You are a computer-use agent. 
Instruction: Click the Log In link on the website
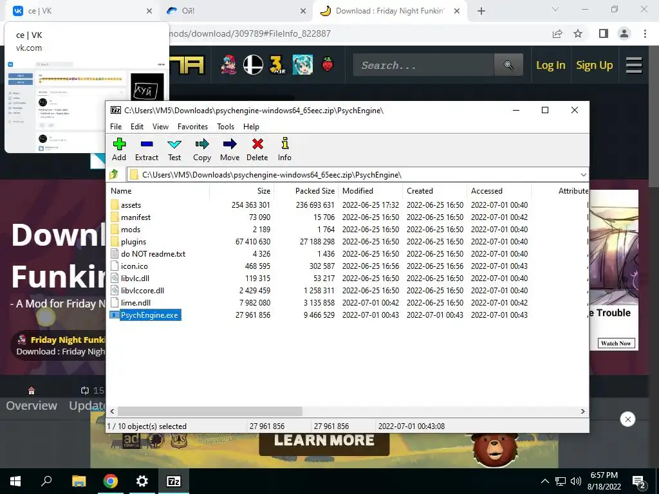tap(551, 65)
